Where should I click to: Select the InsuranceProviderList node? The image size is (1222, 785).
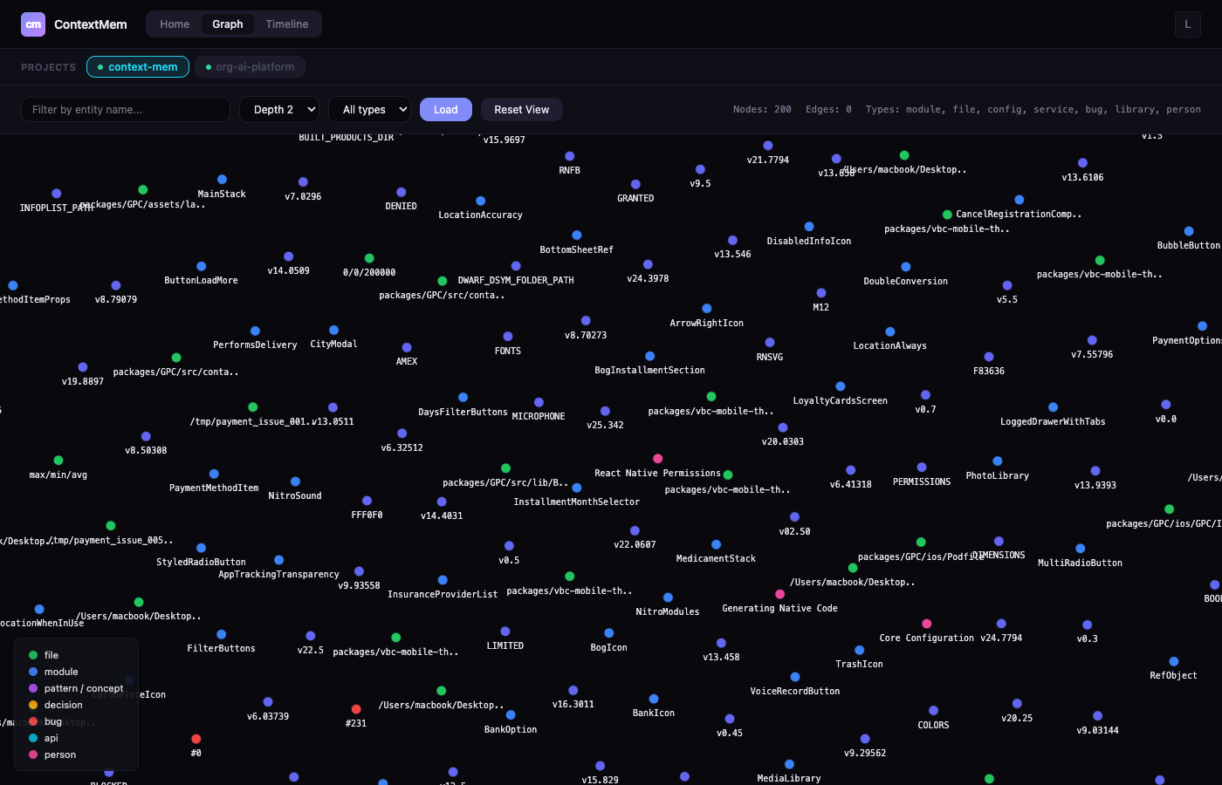click(x=443, y=580)
